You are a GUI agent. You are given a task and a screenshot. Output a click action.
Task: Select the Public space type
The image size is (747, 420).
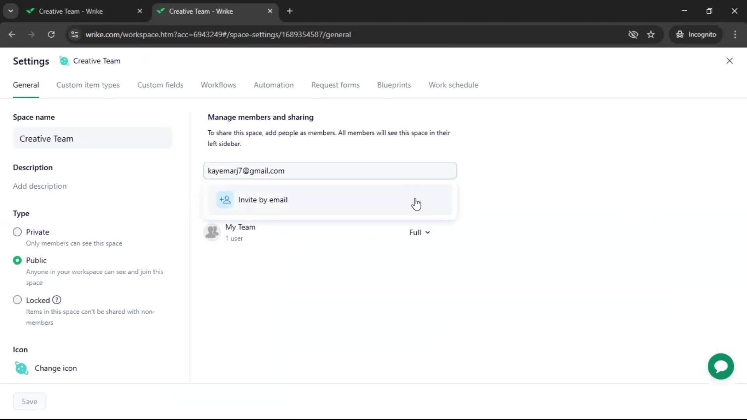click(x=17, y=261)
